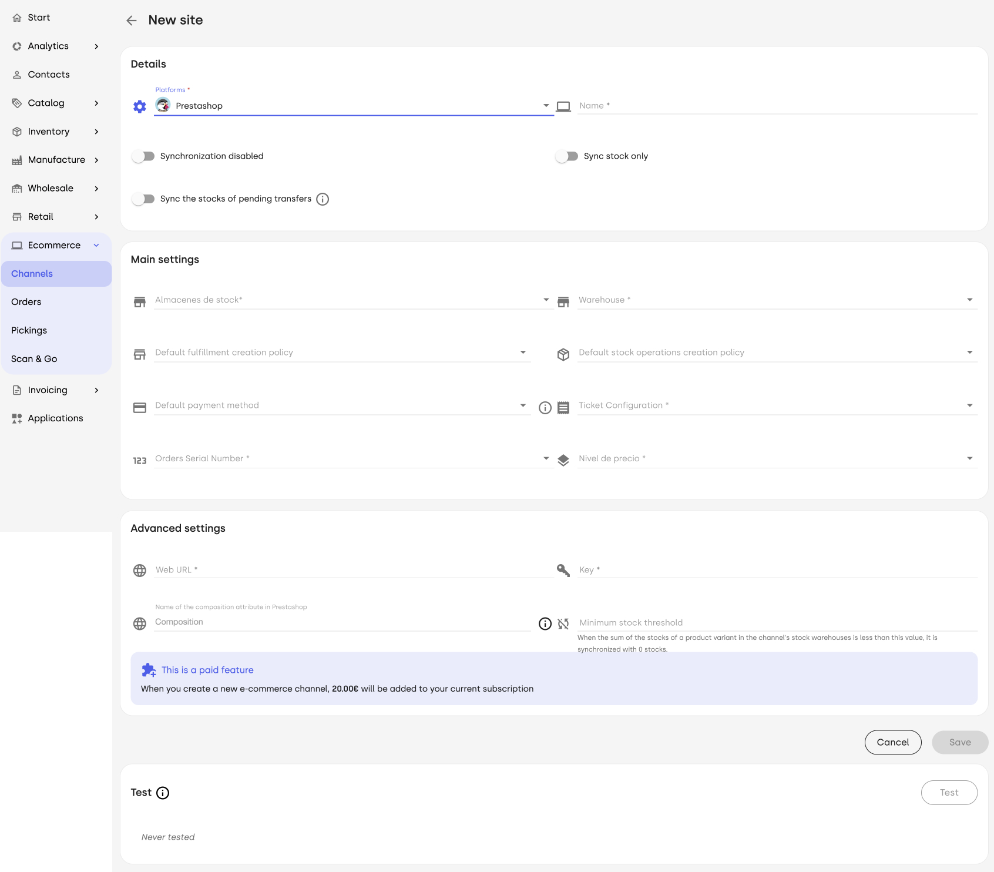
Task: Open info icon next to Minimum stock threshold
Action: pos(545,623)
